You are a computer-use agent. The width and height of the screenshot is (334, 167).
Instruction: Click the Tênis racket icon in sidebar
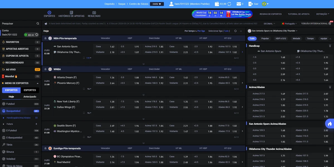pyautogui.click(x=4, y=145)
